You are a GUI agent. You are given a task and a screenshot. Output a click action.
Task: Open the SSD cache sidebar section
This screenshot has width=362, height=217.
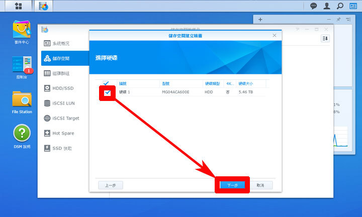click(x=65, y=148)
